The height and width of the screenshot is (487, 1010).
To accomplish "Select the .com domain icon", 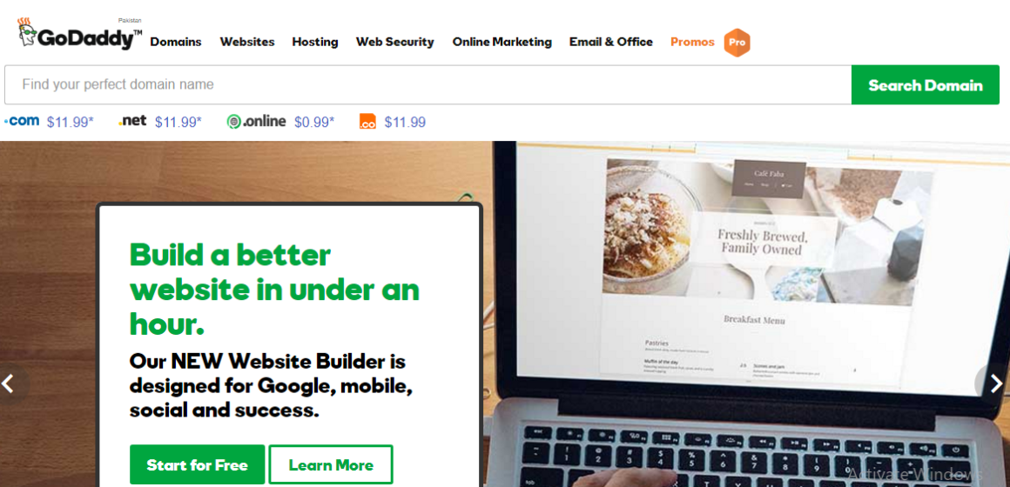I will pyautogui.click(x=22, y=121).
